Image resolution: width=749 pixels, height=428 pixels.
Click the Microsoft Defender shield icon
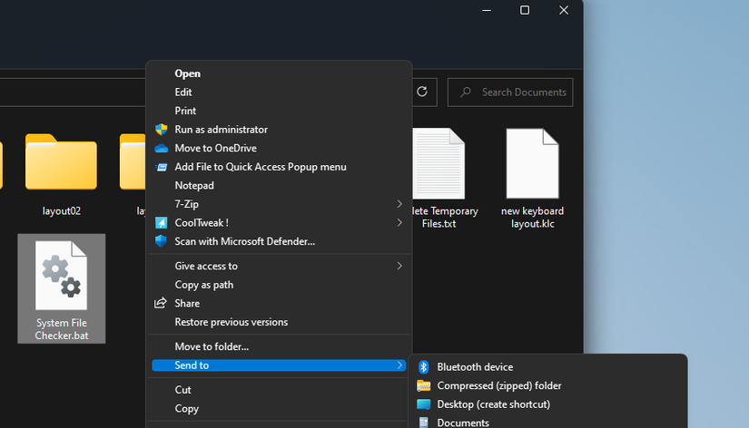point(161,241)
